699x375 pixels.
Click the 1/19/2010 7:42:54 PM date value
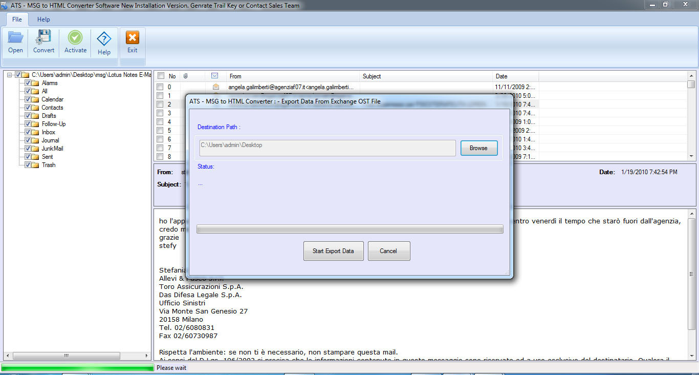(x=649, y=172)
